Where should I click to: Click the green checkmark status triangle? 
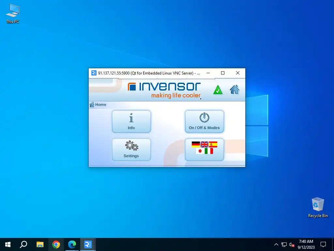coord(218,90)
